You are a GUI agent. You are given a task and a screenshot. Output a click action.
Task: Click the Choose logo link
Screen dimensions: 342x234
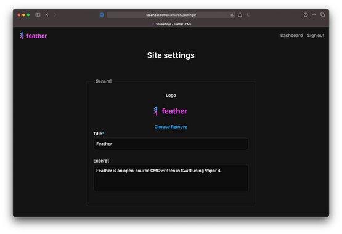pyautogui.click(x=162, y=127)
